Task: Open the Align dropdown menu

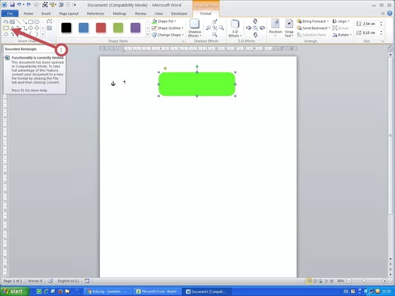Action: tap(341, 21)
